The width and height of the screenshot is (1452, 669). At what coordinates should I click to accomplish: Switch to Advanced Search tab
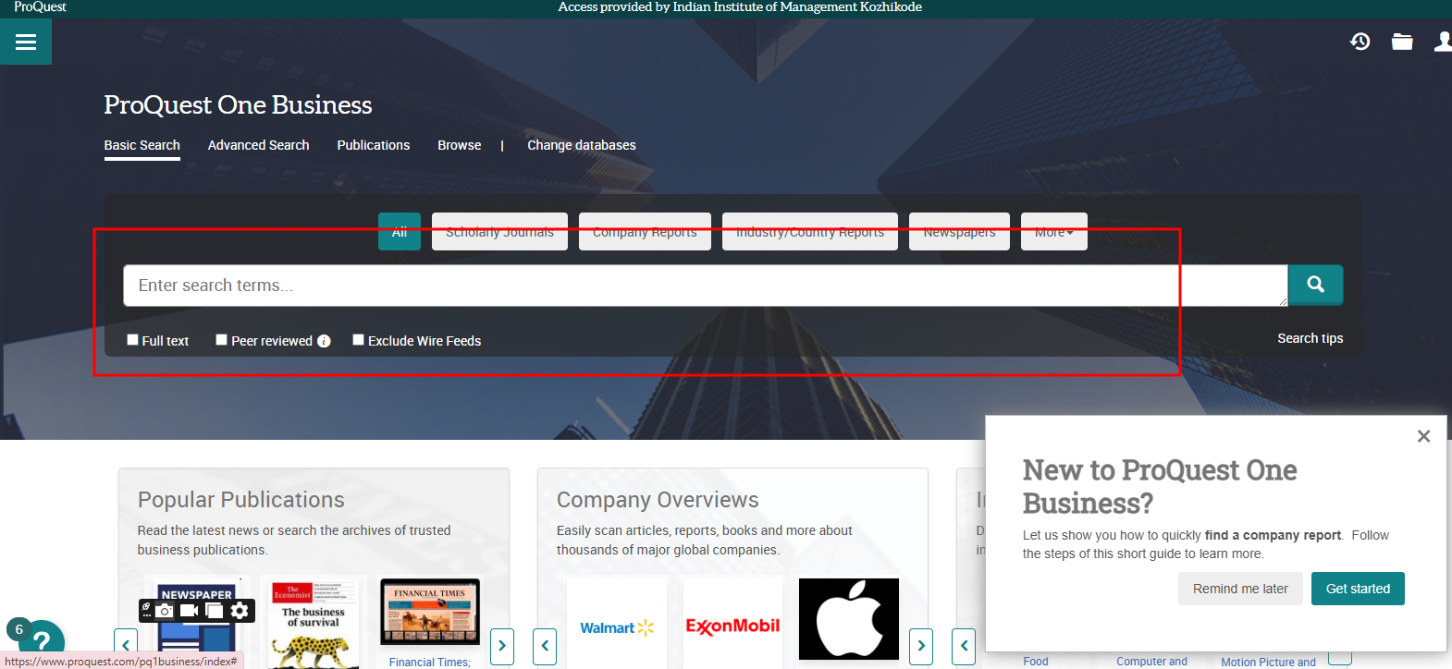[258, 145]
